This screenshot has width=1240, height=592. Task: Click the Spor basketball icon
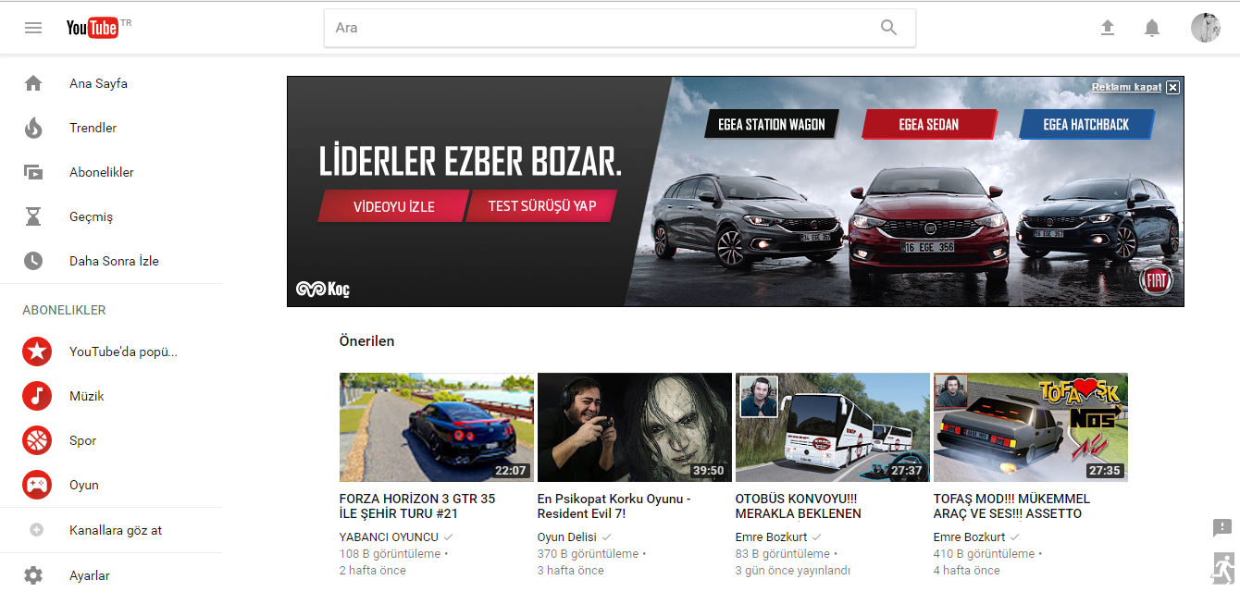[37, 440]
